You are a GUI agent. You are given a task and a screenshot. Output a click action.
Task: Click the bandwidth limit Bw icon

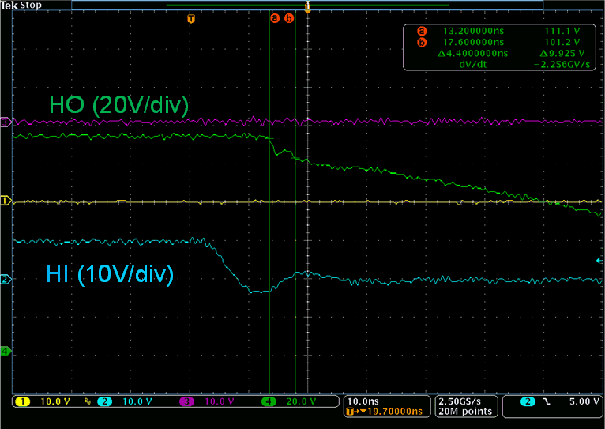(x=87, y=401)
